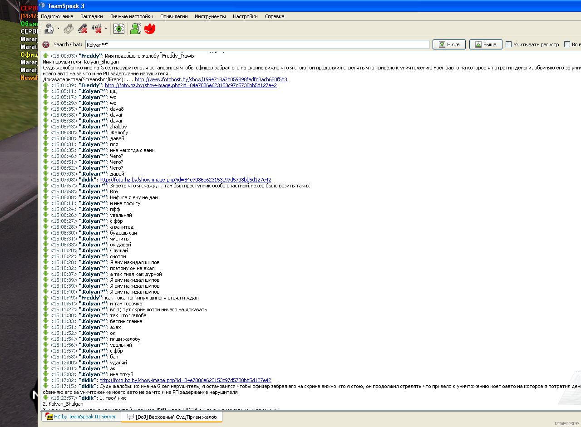Screen dimensions: 581x427
Task: Click the green arrow icon beside 15:05:11
Action: [x=45, y=91]
